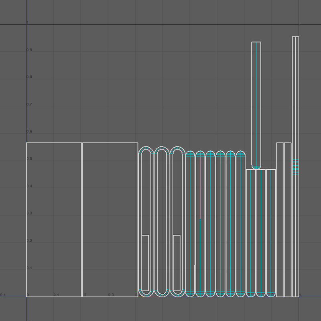Screen dimensions: 321x321
Task: Select the tall isolated capsule shell reaching 0.9
Action: pyautogui.click(x=256, y=106)
